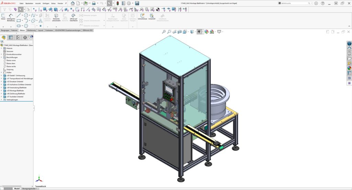
Task: Open the Print icon in toolbar
Action: point(94,3)
